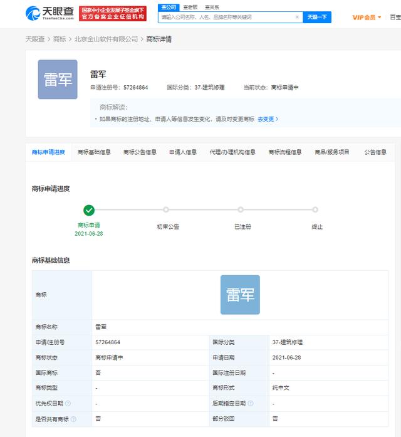
Task: Open the VIP会员 dropdown
Action: (367, 18)
